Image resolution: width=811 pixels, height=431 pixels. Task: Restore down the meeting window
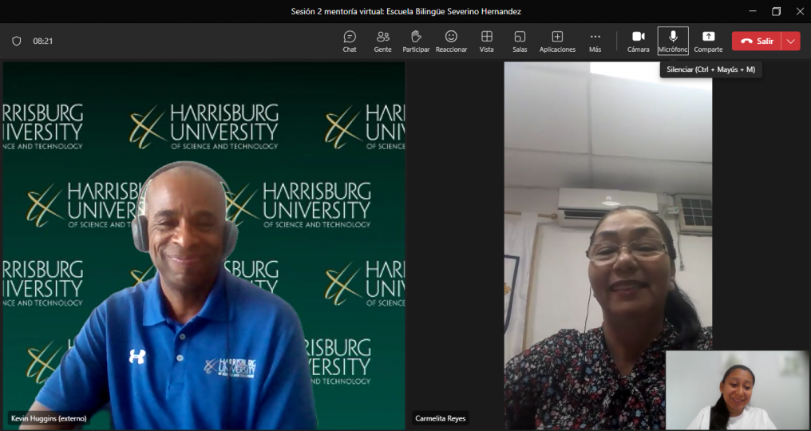[x=777, y=11]
